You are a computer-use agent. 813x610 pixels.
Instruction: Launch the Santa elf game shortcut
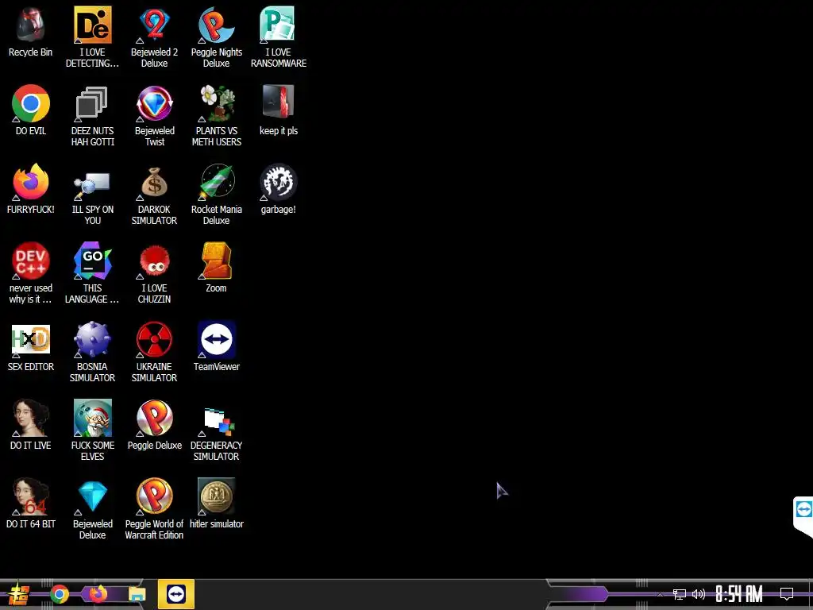point(92,418)
